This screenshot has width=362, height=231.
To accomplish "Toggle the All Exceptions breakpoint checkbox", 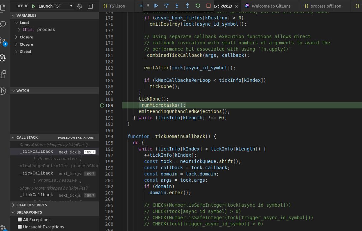I will [20, 219].
